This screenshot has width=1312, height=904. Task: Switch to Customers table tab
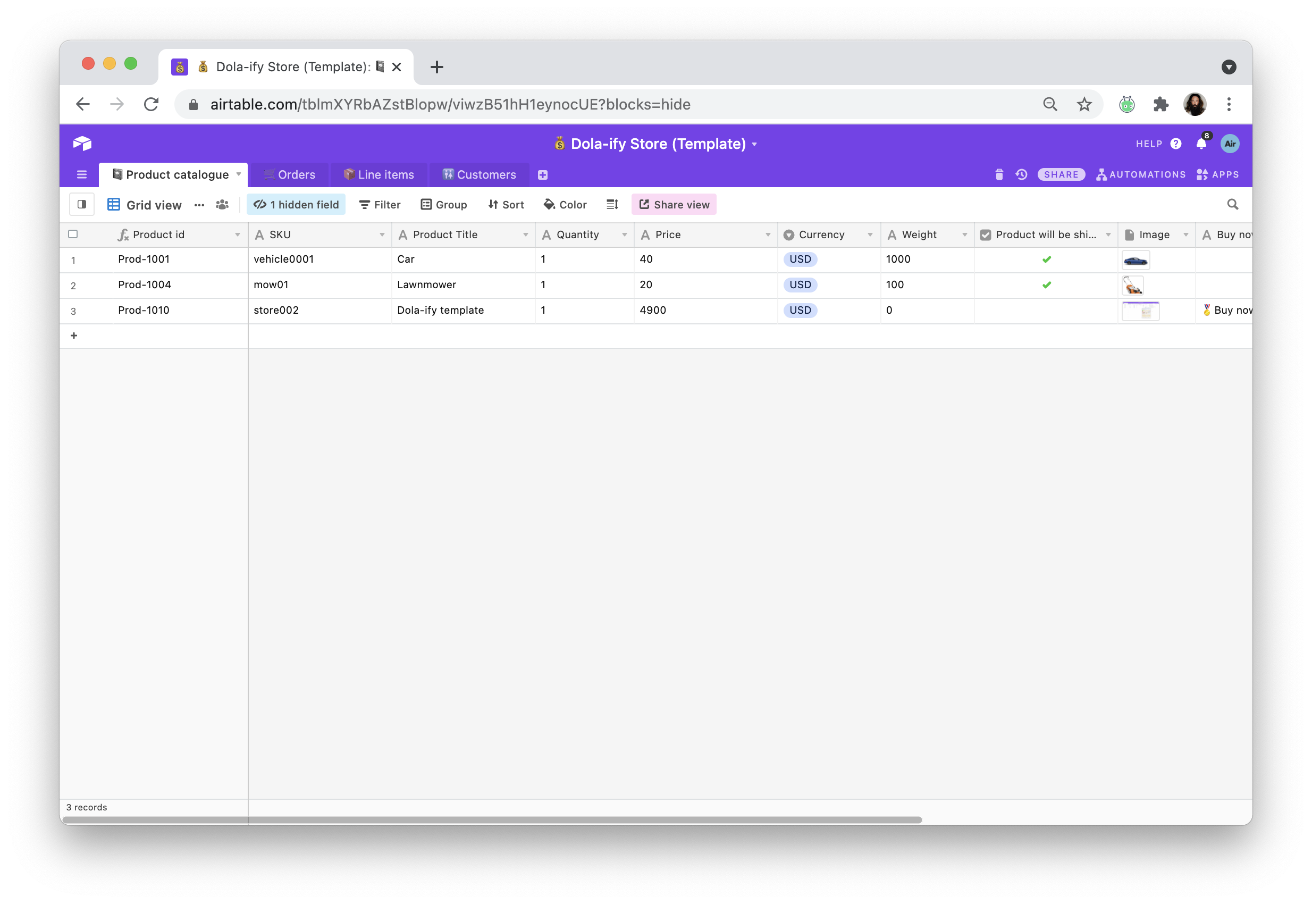(479, 174)
